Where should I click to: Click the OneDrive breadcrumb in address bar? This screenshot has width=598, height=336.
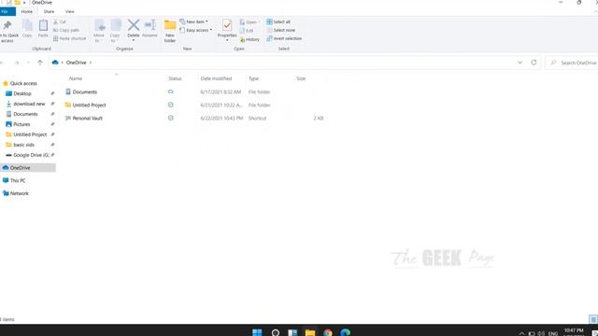[77, 63]
